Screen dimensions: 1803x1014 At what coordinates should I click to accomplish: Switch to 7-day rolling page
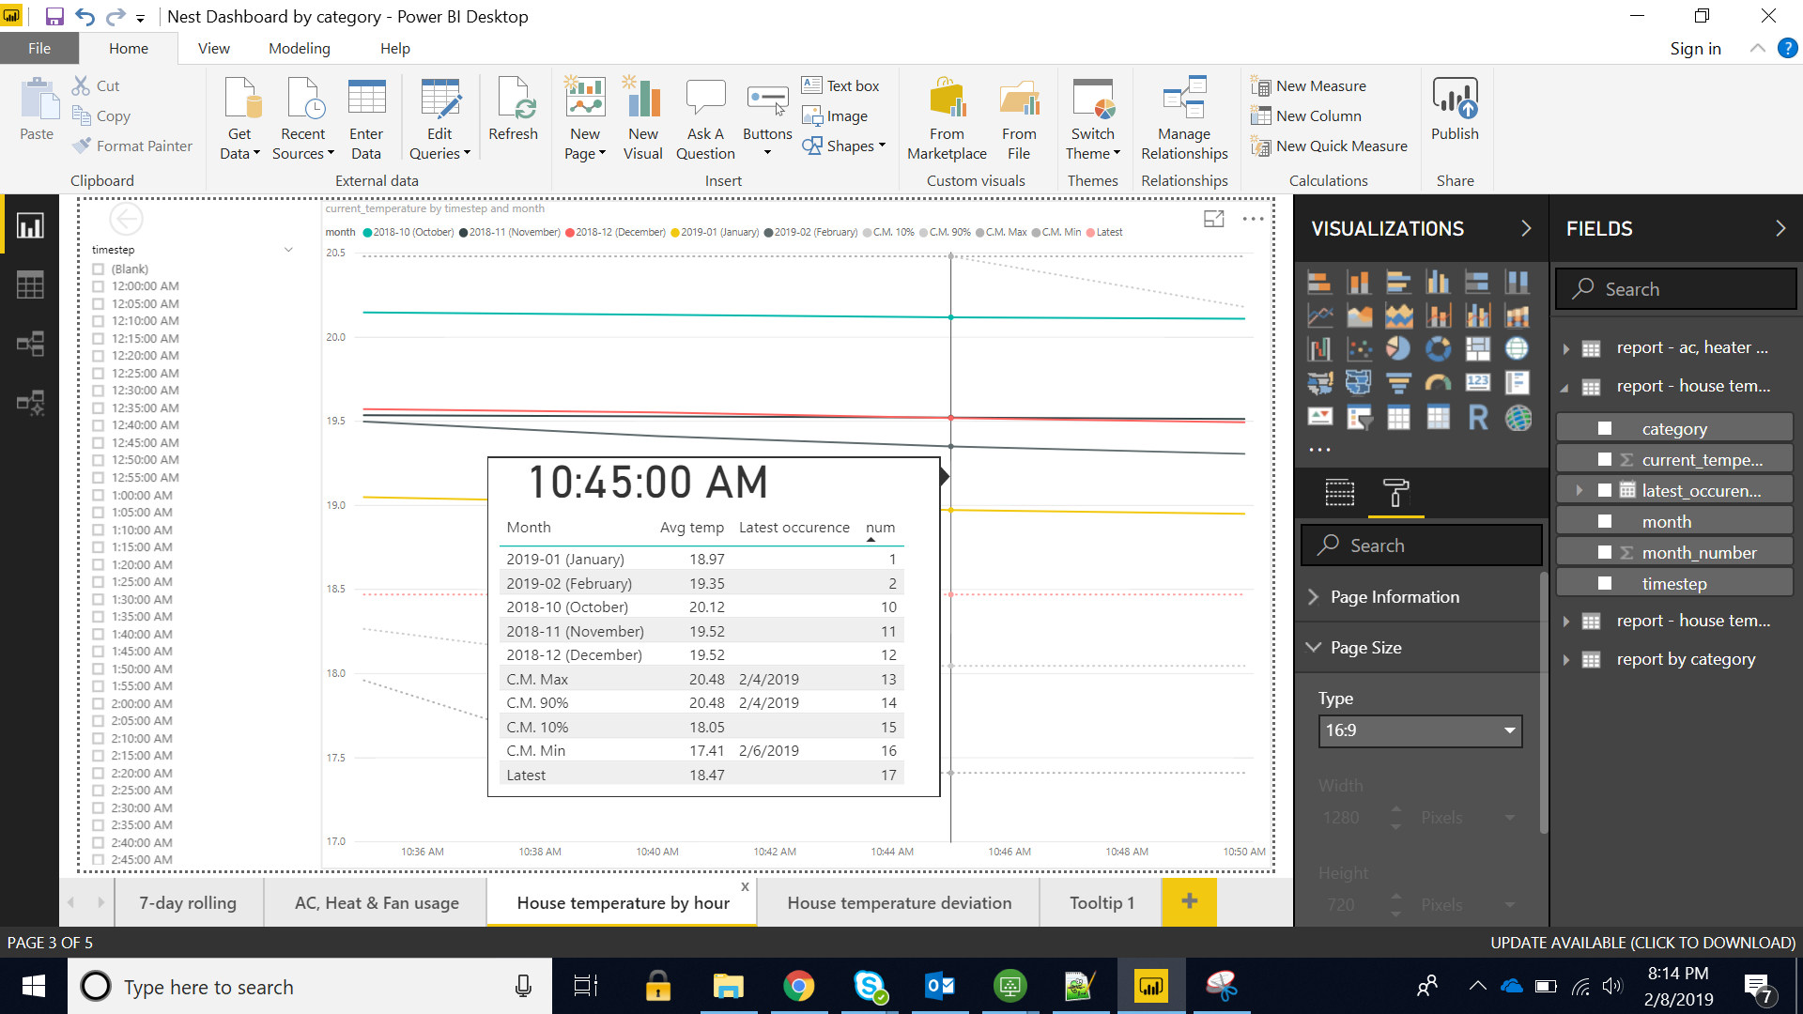[188, 903]
